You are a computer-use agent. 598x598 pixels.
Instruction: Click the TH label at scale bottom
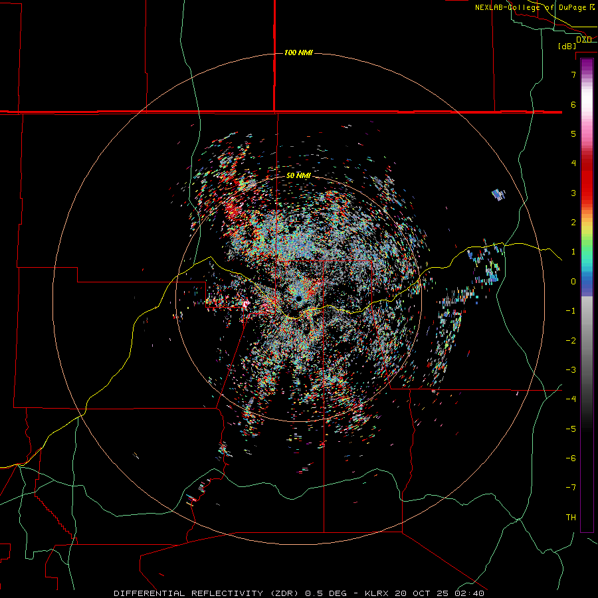pos(571,518)
